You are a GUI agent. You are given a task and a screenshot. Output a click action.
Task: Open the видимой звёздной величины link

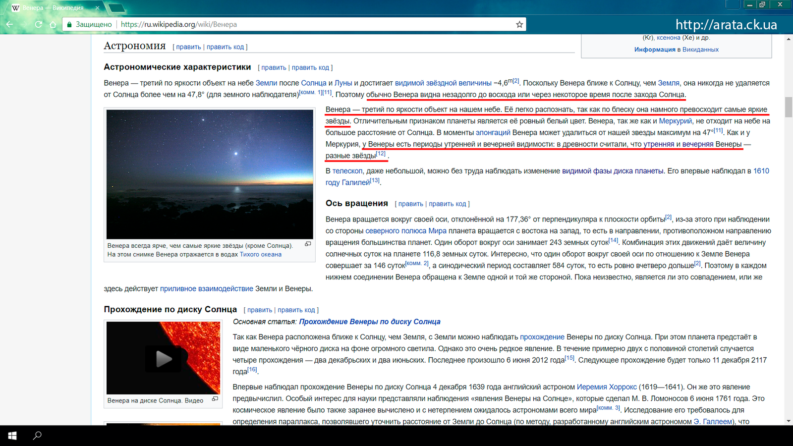(443, 83)
